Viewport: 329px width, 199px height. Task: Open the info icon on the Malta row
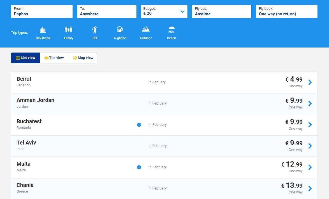(139, 167)
